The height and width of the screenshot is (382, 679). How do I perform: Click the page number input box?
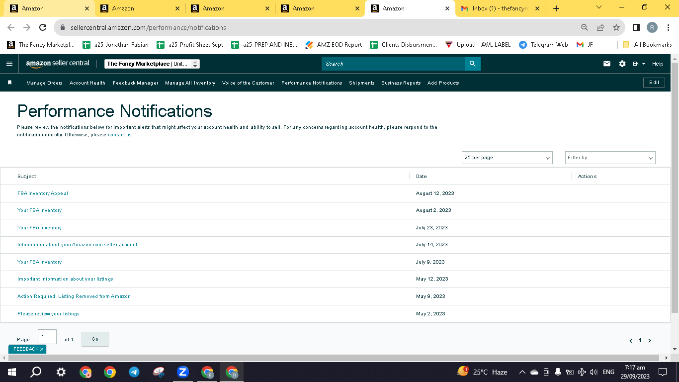[x=47, y=337]
